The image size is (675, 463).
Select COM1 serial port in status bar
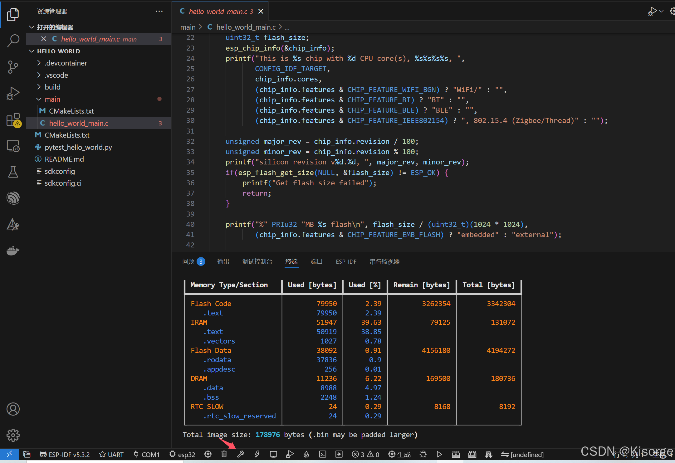pyautogui.click(x=147, y=455)
